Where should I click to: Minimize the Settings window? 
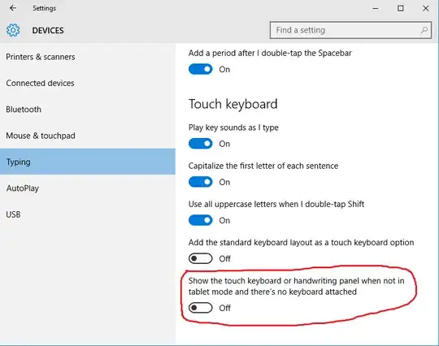[376, 8]
